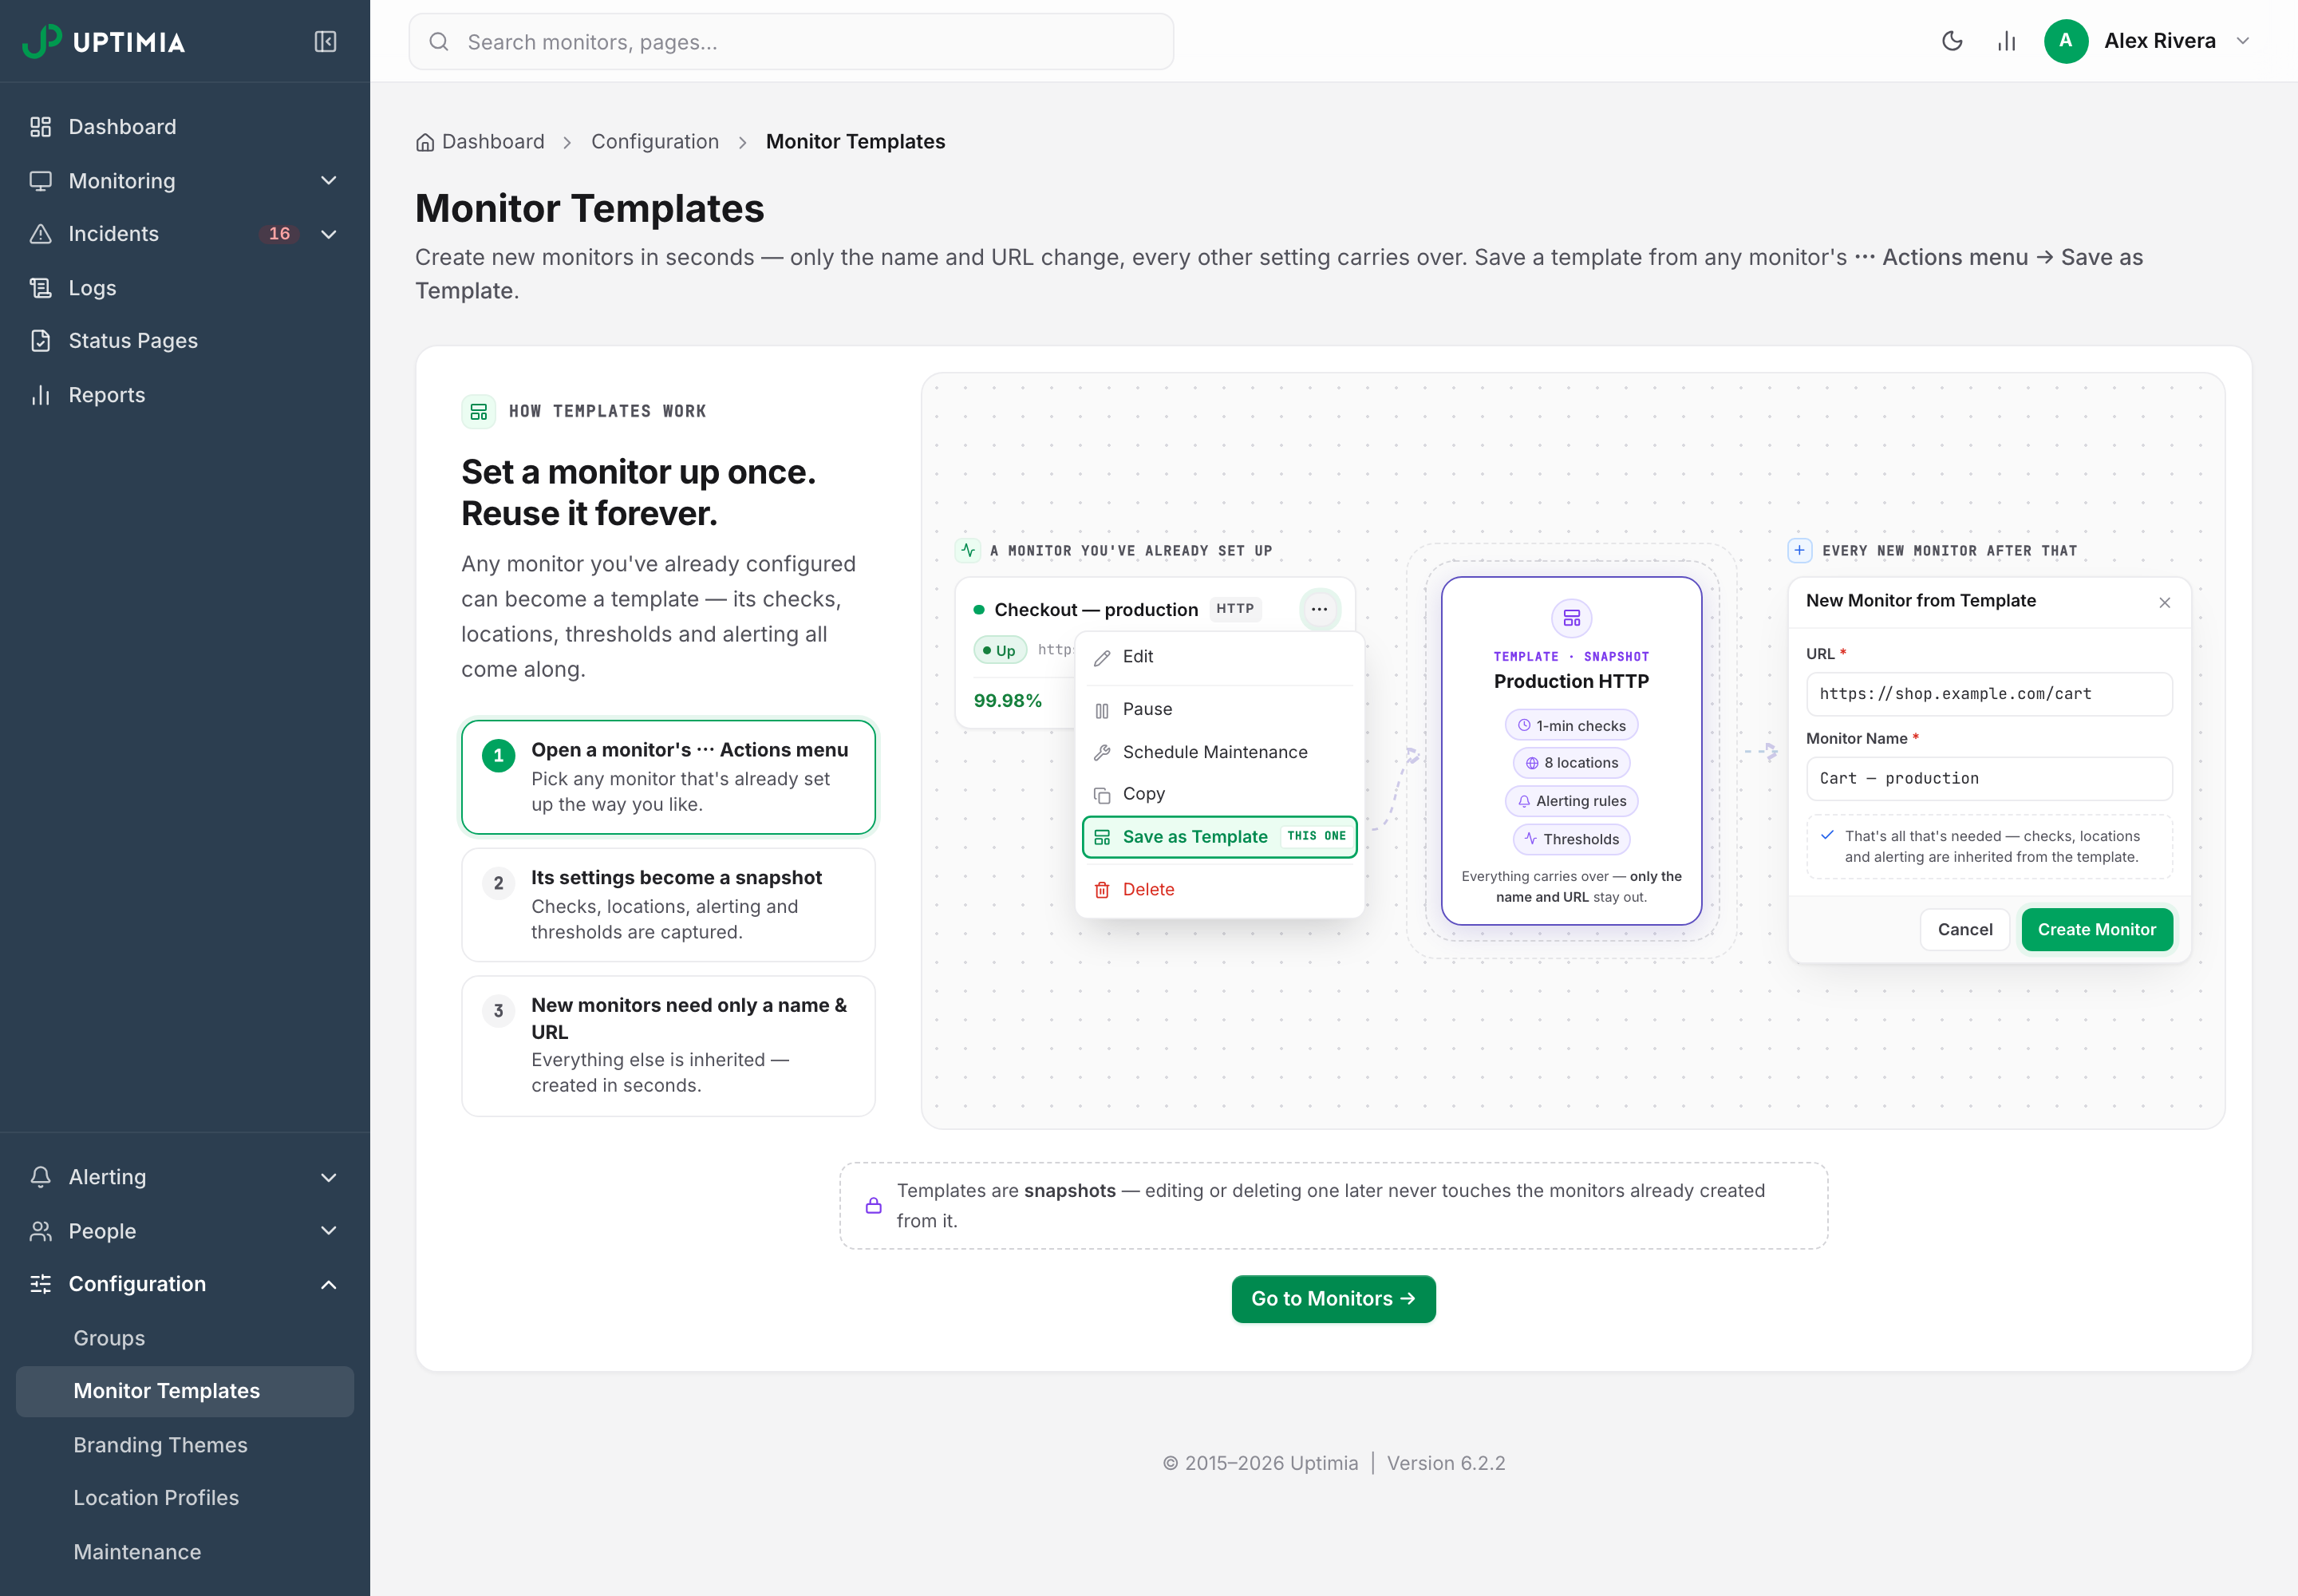The width and height of the screenshot is (2298, 1596).
Task: Click the Create Monitor button
Action: tap(2096, 930)
